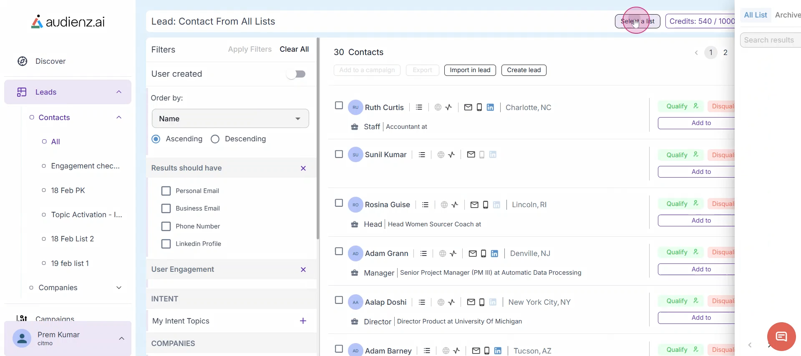
Task: Click activity pulse icon for Aalap Doshi
Action: click(451, 302)
